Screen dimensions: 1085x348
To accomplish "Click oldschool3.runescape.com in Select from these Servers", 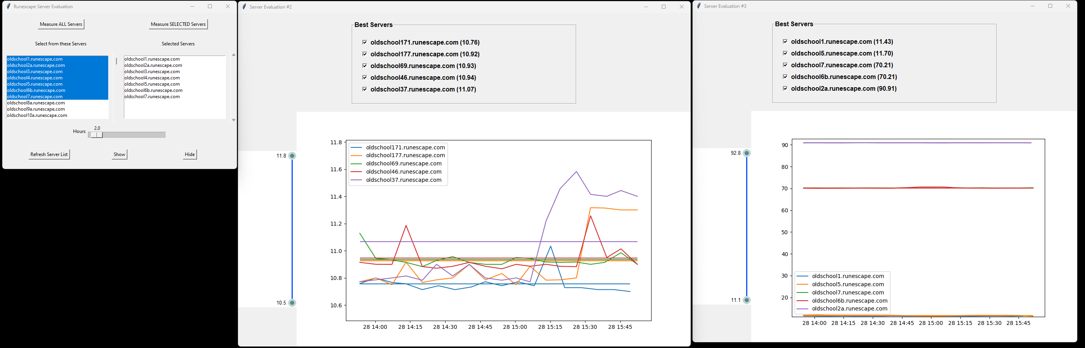I will tap(57, 72).
